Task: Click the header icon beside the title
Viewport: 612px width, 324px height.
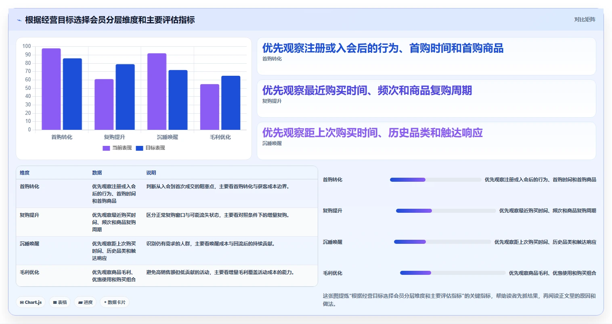Action: 19,20
